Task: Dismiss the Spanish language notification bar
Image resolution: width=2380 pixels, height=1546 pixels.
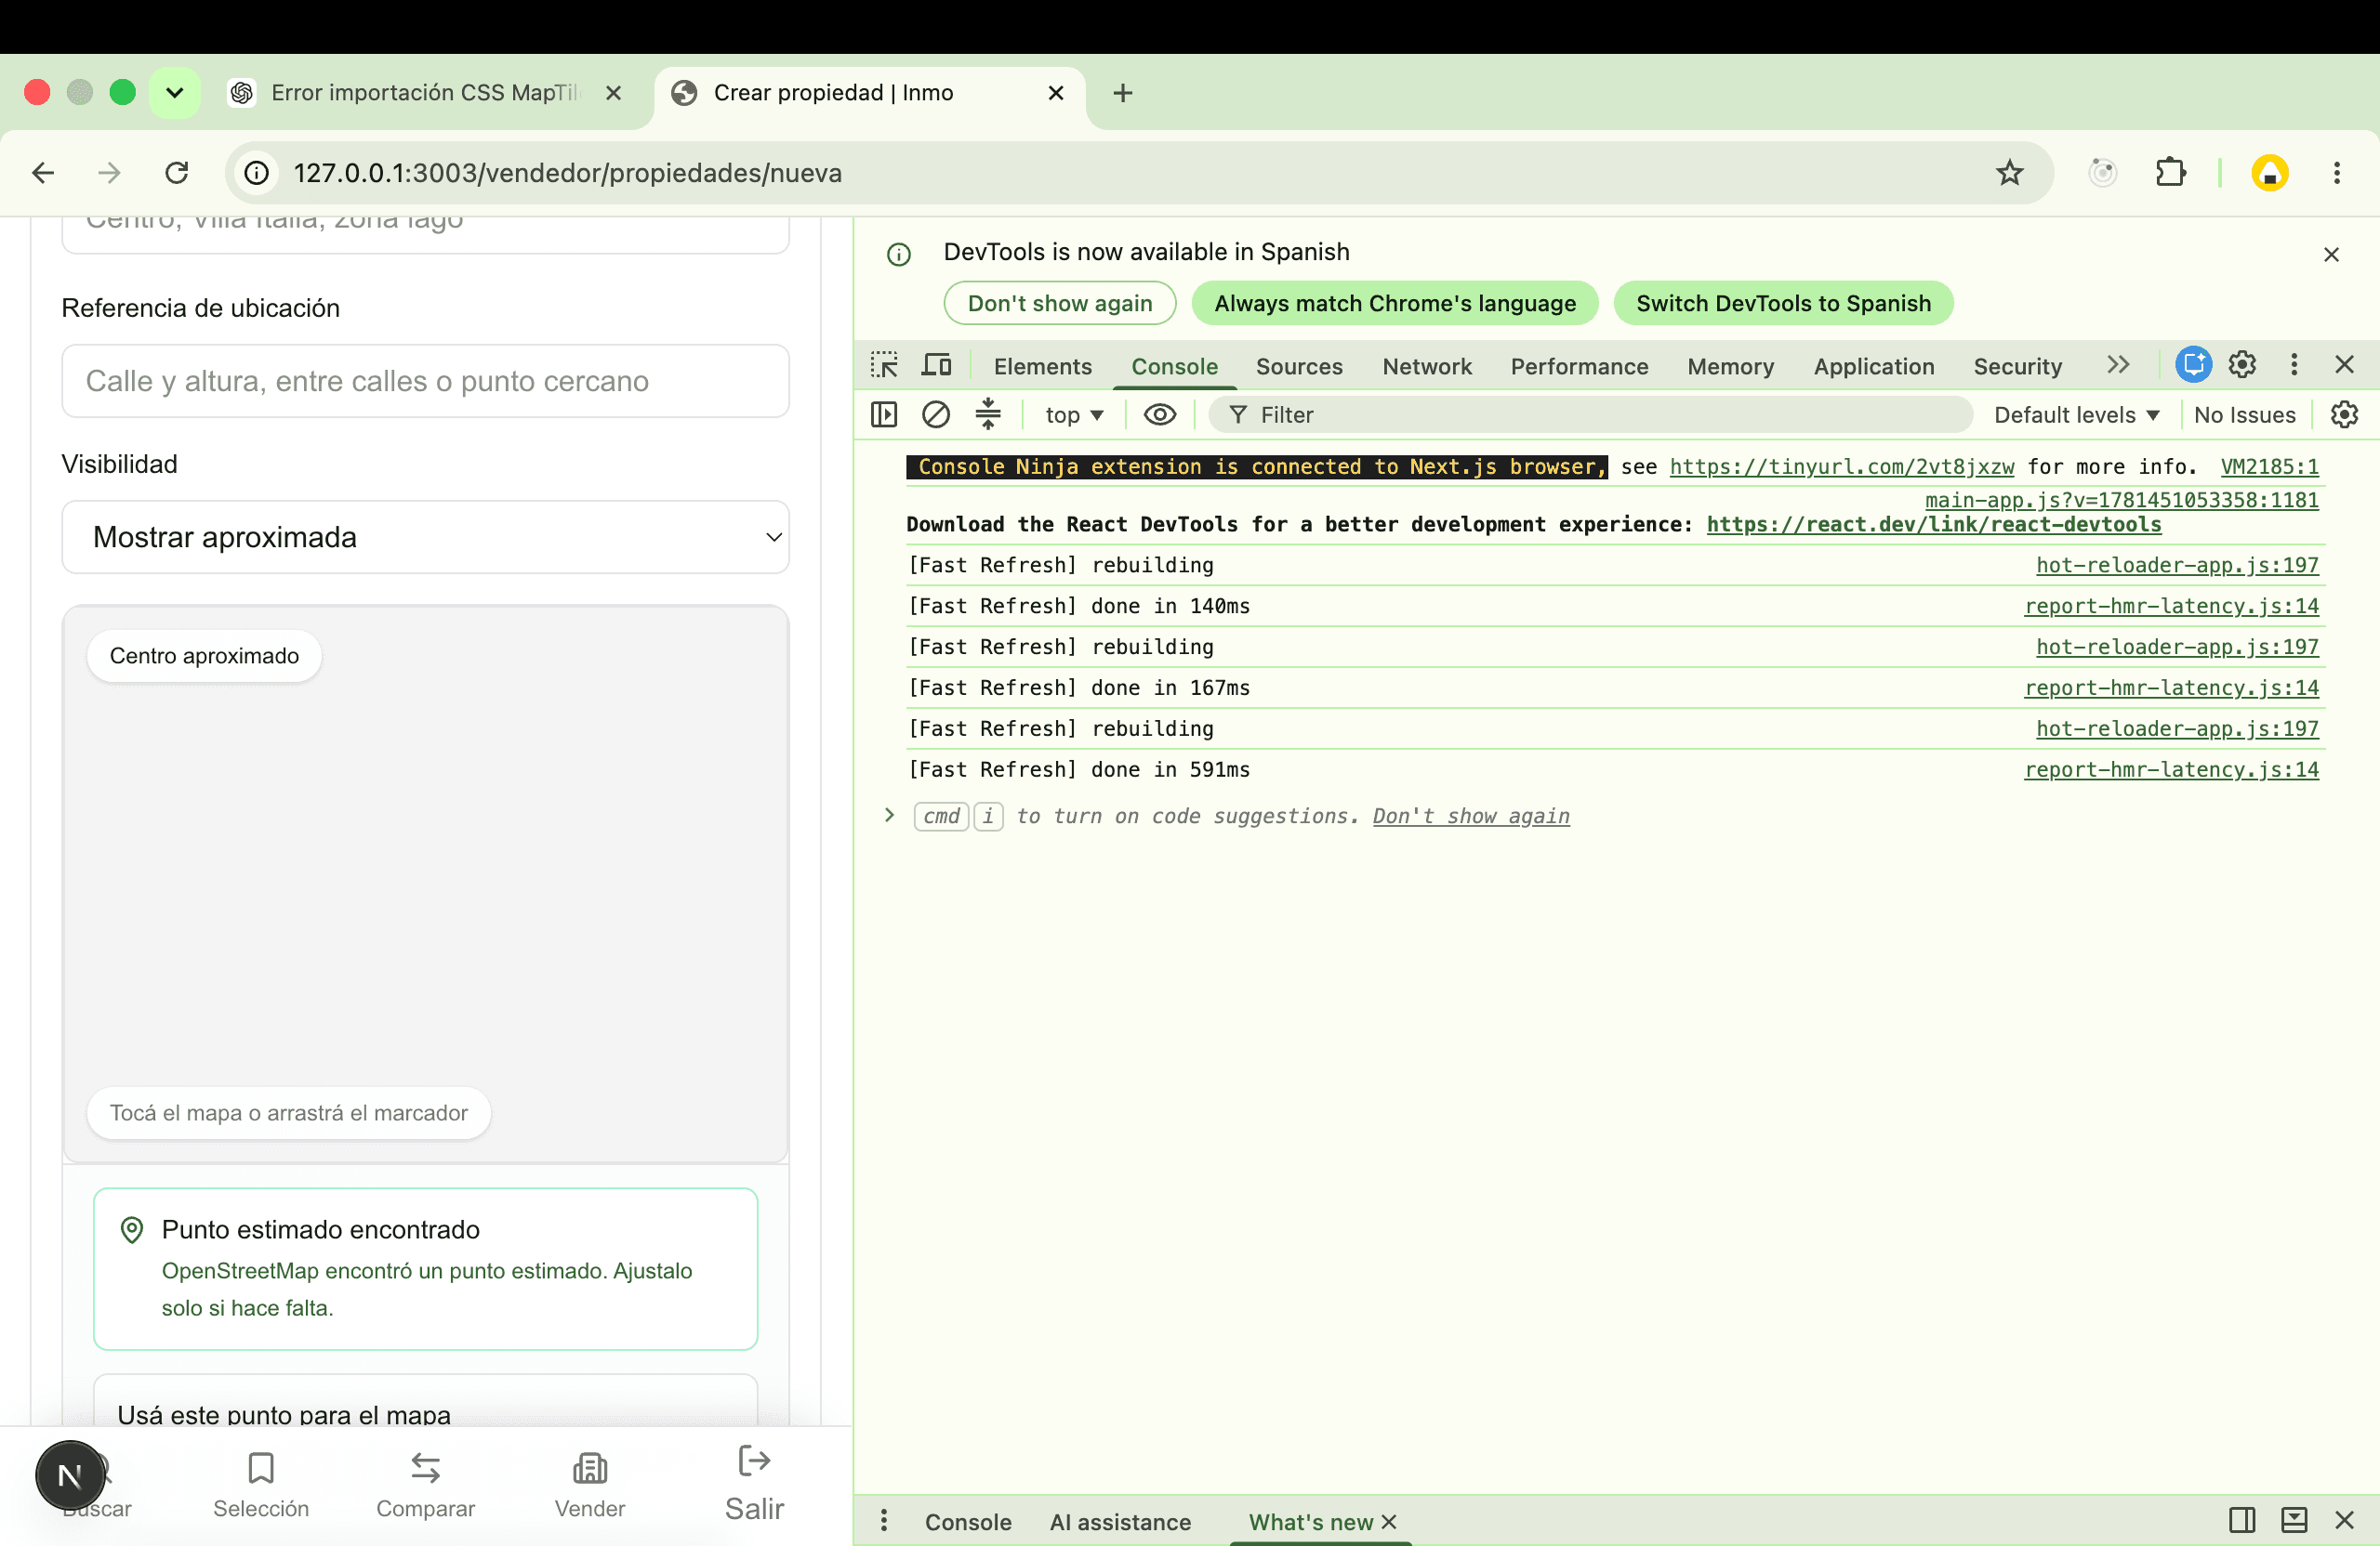Action: coord(2331,255)
